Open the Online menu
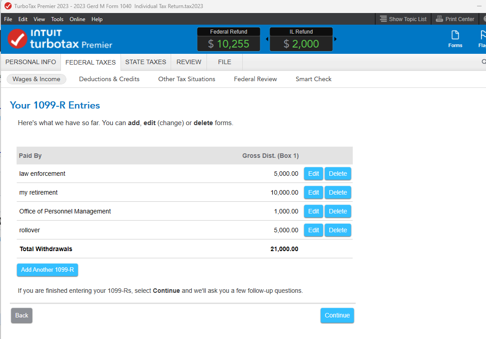Screen dimensions: 486x339 [77, 19]
